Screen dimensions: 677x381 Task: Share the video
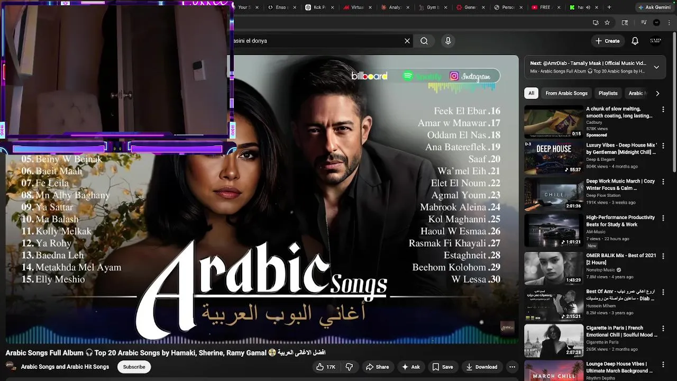(378, 367)
